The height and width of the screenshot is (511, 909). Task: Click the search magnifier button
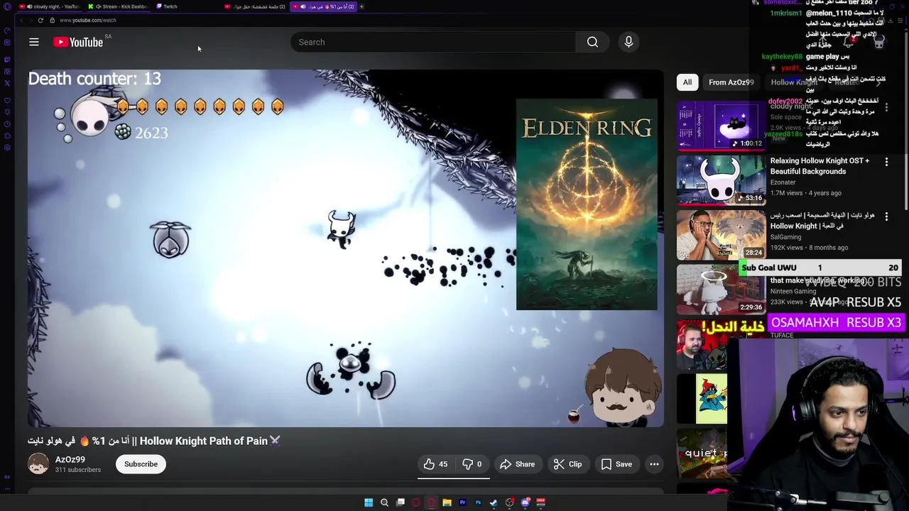592,42
